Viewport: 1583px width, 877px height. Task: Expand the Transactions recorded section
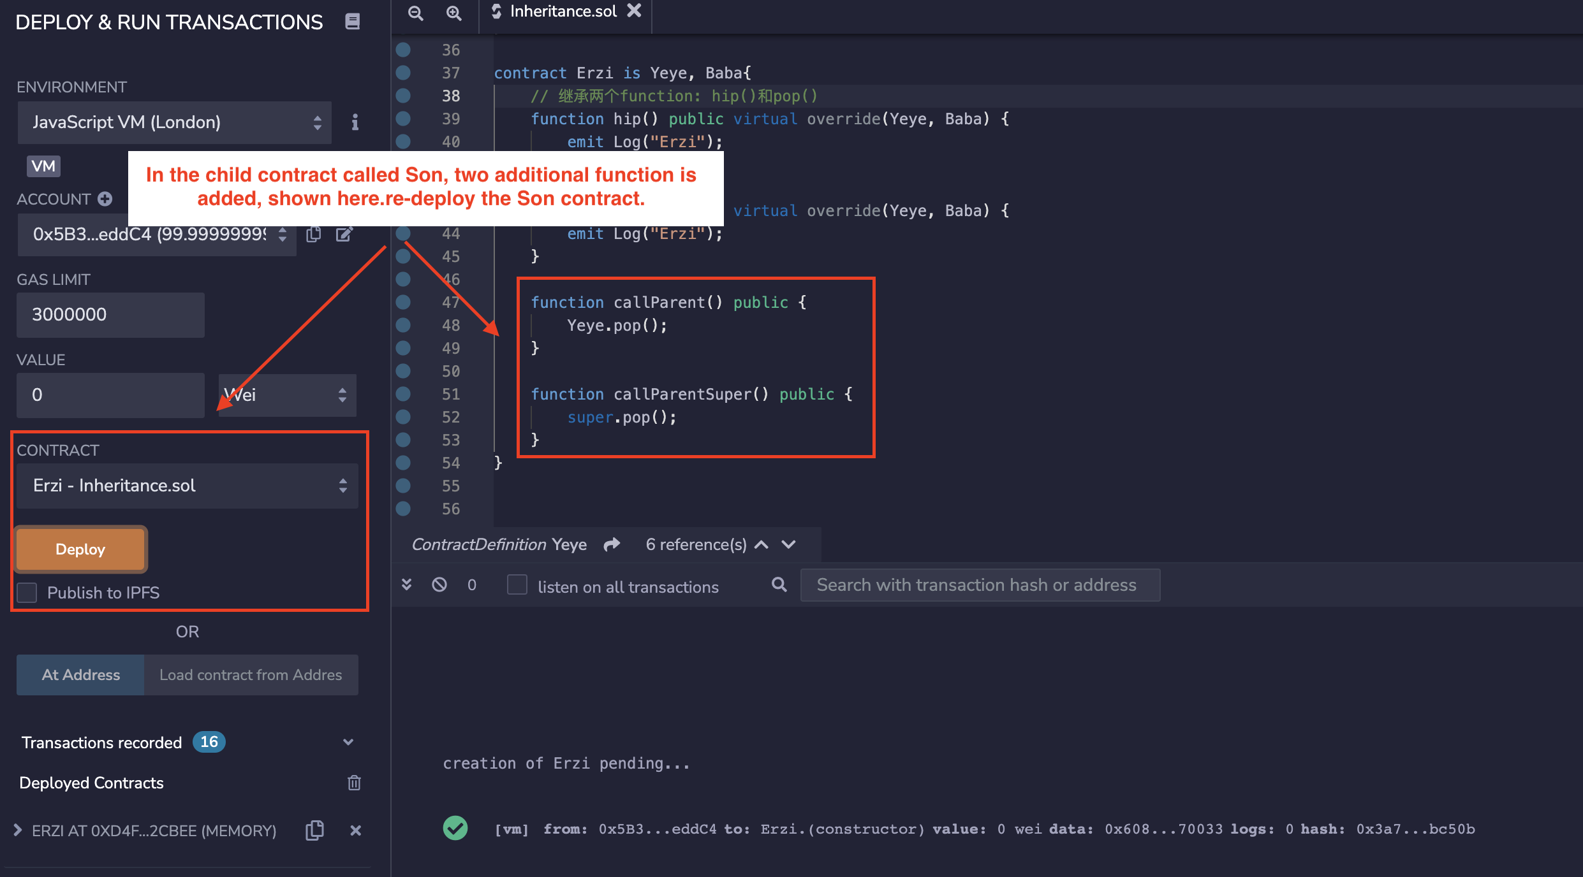coord(348,743)
